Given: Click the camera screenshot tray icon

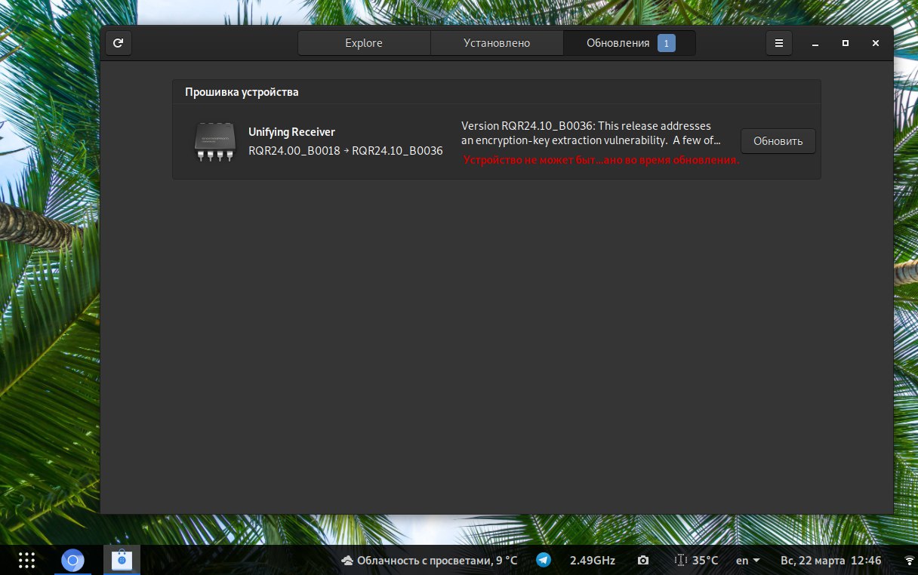Looking at the screenshot, I should [643, 561].
